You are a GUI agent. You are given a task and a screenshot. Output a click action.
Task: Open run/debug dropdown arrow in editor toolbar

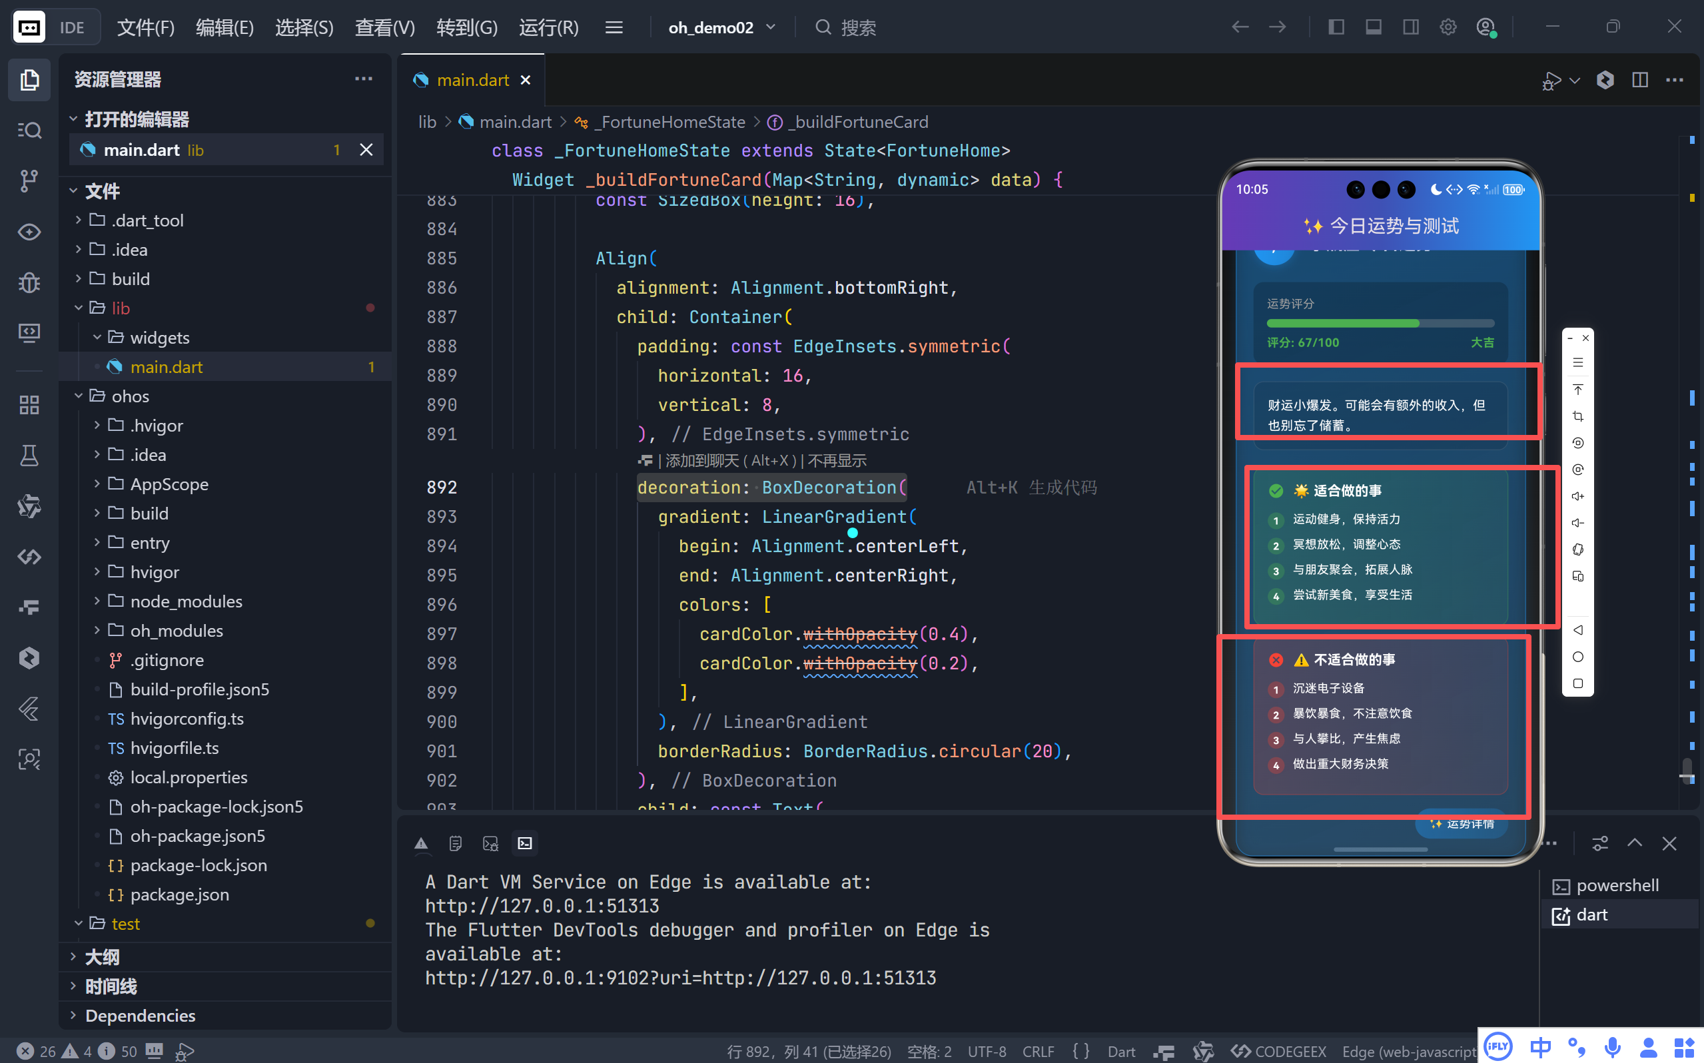click(1575, 80)
